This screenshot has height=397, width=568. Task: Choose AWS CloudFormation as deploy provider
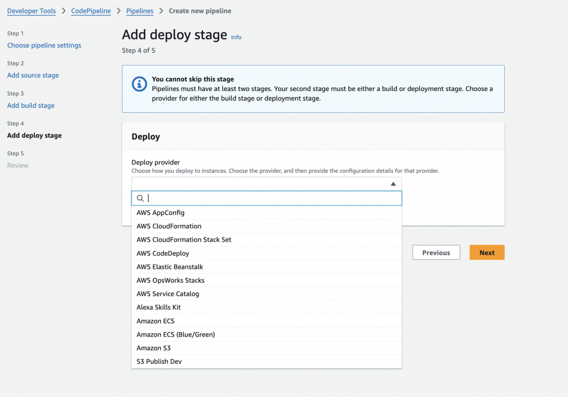pos(169,227)
